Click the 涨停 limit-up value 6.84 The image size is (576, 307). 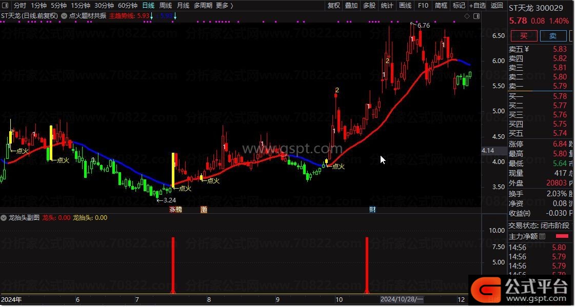[560, 144]
